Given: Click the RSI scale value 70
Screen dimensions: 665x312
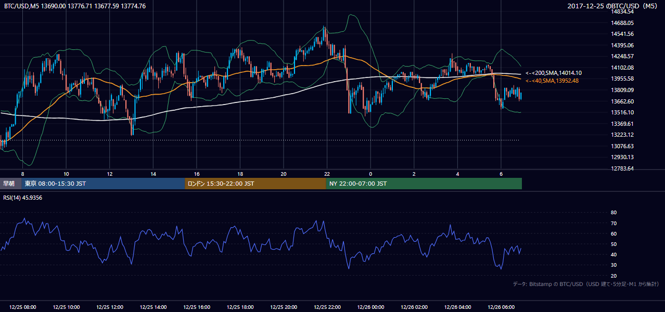Looking at the screenshot, I should [x=613, y=223].
